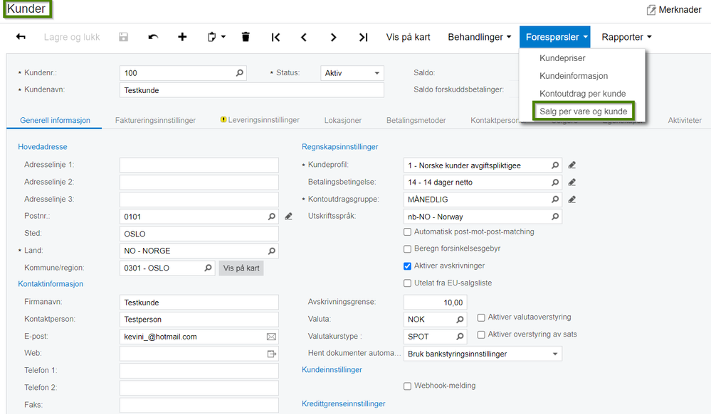Click the clipboard copy-paste icon
Image resolution: width=711 pixels, height=414 pixels.
point(212,37)
